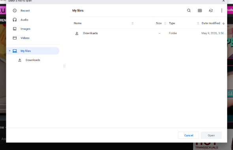Click the Size column resize handle

click(165, 23)
